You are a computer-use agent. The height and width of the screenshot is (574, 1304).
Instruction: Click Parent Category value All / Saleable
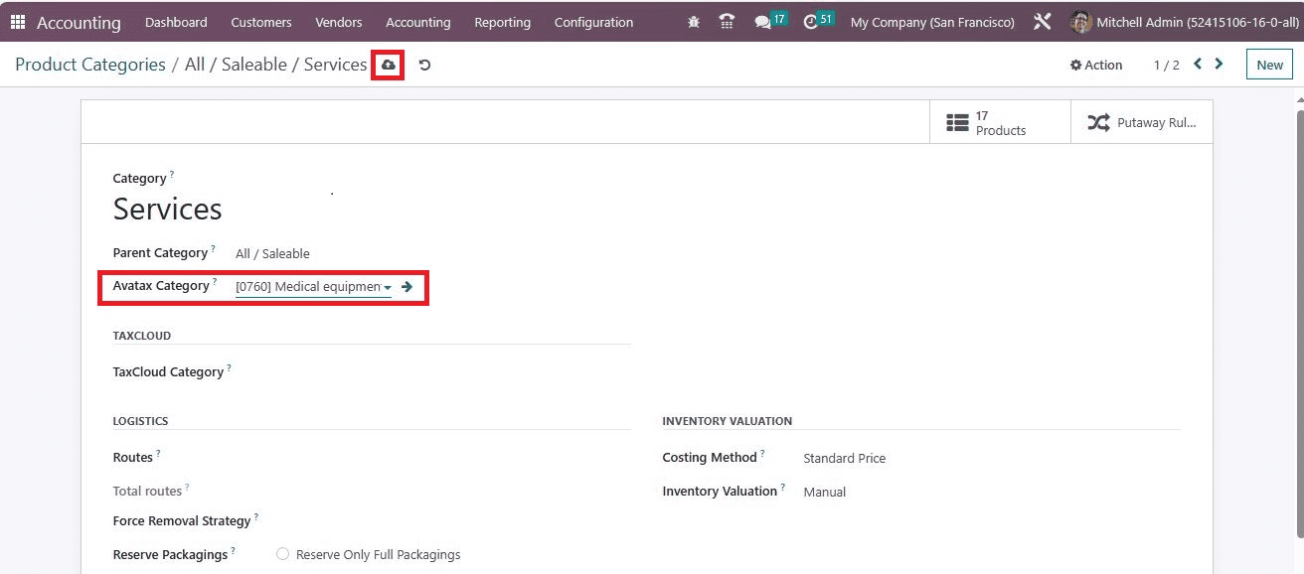272,254
